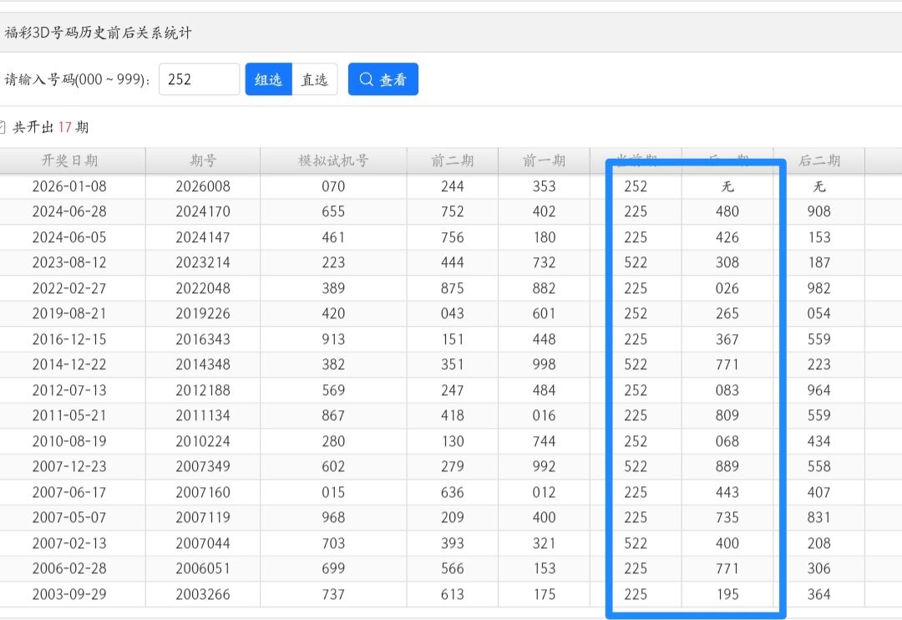
Task: Select issue number 2019226 cell
Action: tap(203, 313)
